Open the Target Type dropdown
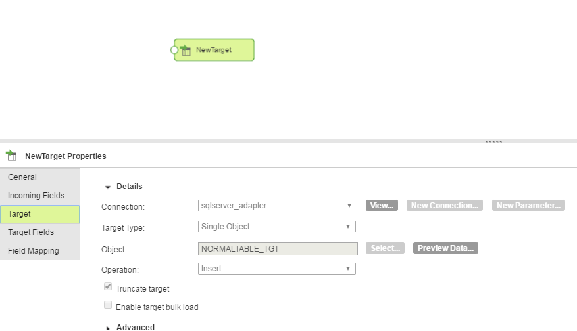Image resolution: width=577 pixels, height=331 pixels. click(277, 227)
